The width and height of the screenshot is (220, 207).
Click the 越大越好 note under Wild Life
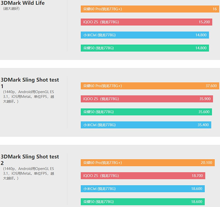point(11,8)
